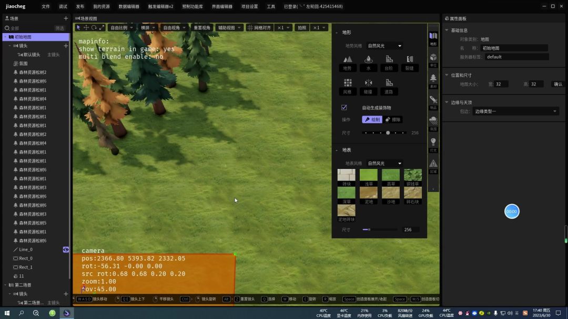
Task: Open the 自由比例 aspect ratio dropdown
Action: (121, 27)
